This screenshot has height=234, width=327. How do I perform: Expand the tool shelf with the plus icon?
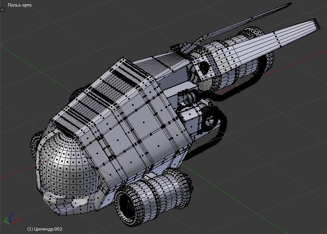click(x=2, y=10)
